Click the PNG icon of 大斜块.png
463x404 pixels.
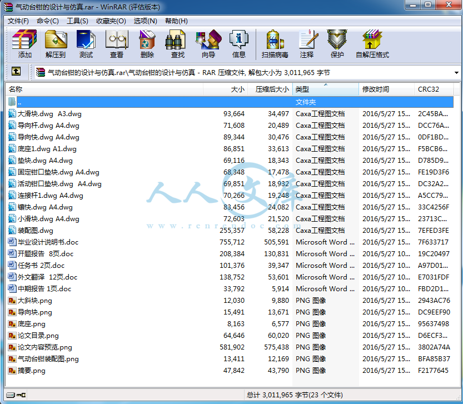(x=12, y=301)
